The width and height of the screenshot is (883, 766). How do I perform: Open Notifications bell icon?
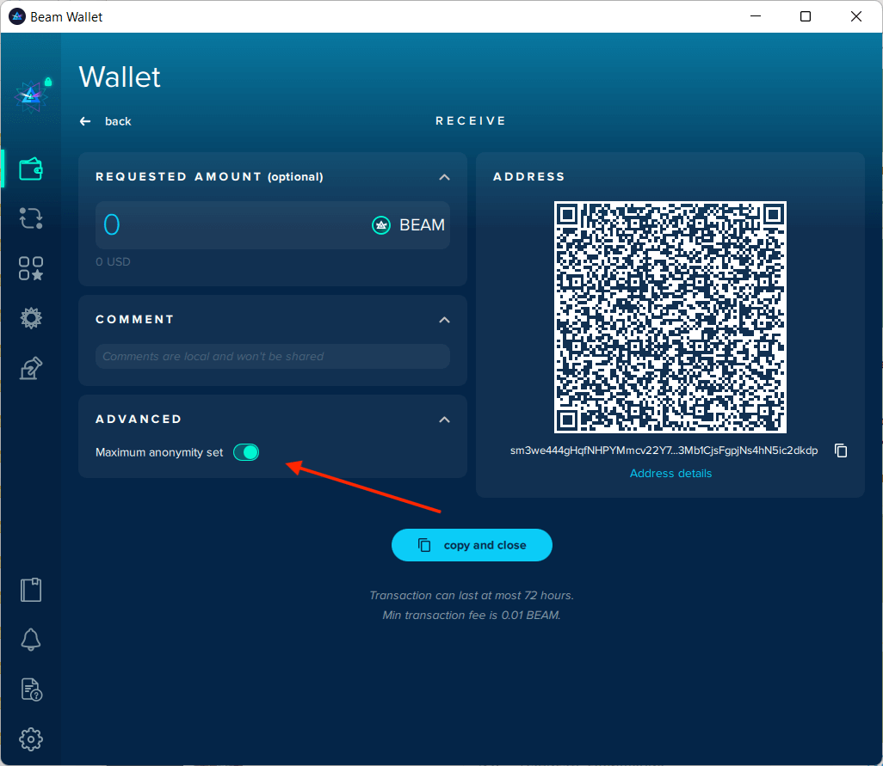[x=31, y=640]
